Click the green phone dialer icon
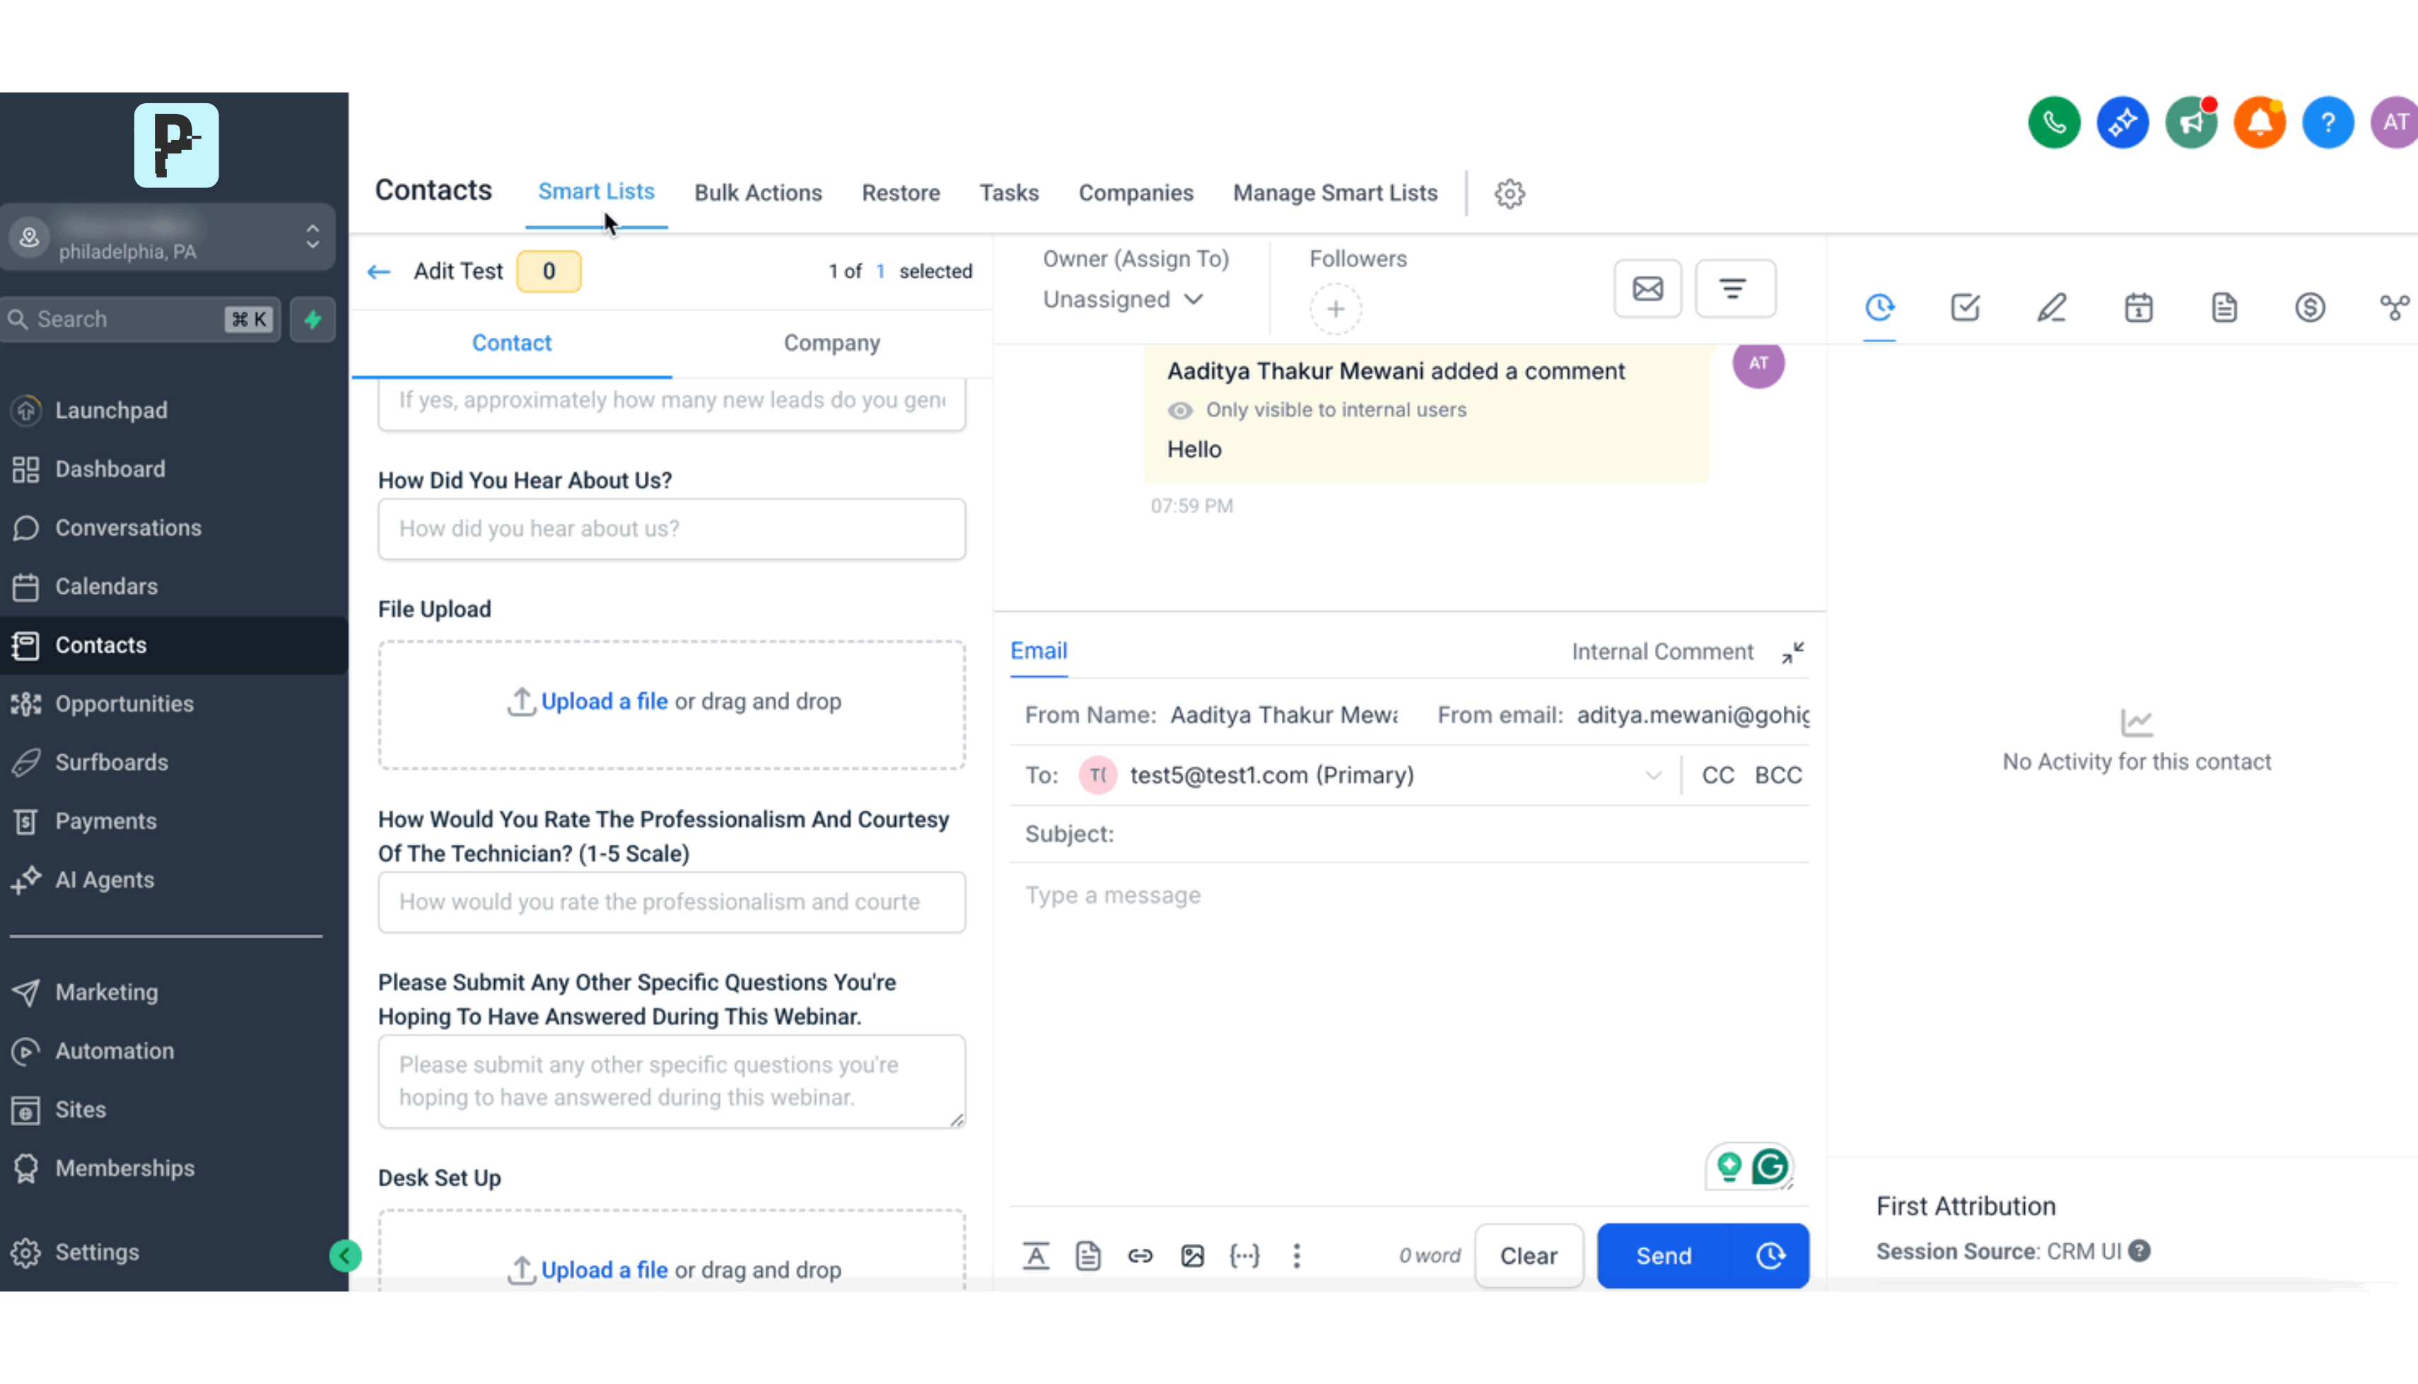This screenshot has height=1384, width=2418. [2053, 122]
